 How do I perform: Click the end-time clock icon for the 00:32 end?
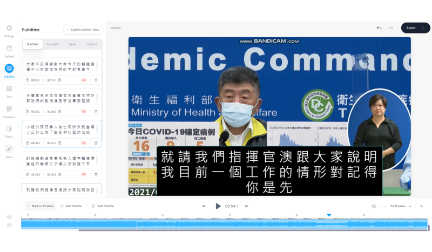pyautogui.click(x=59, y=80)
